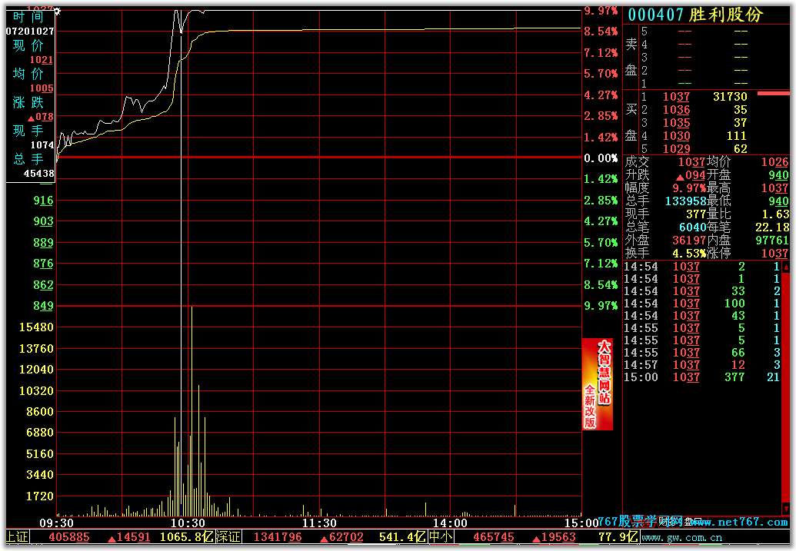Click the turnover value 541.4亿
796x551 pixels.
point(402,537)
